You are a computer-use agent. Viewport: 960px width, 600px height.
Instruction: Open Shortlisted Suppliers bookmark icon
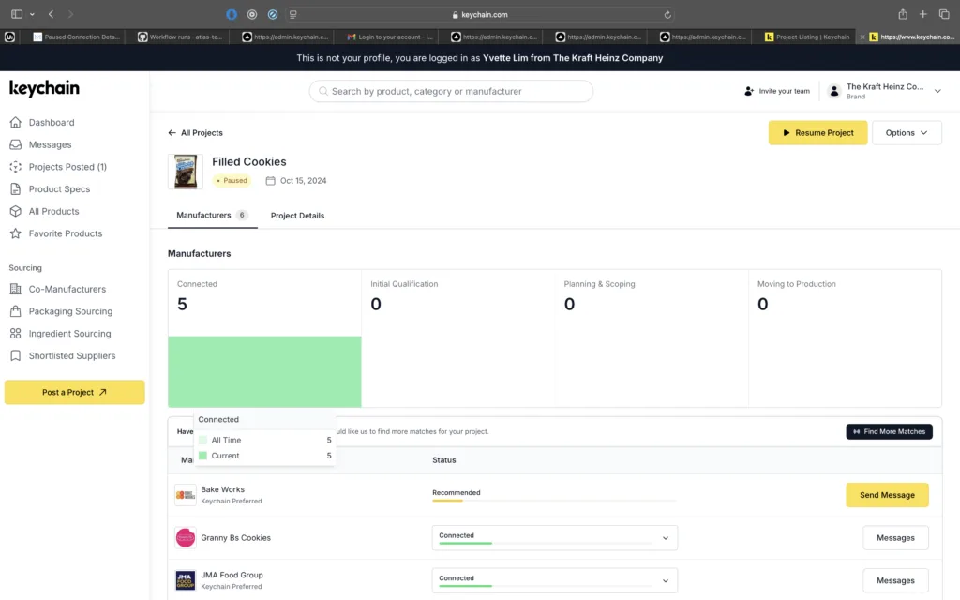pyautogui.click(x=16, y=355)
